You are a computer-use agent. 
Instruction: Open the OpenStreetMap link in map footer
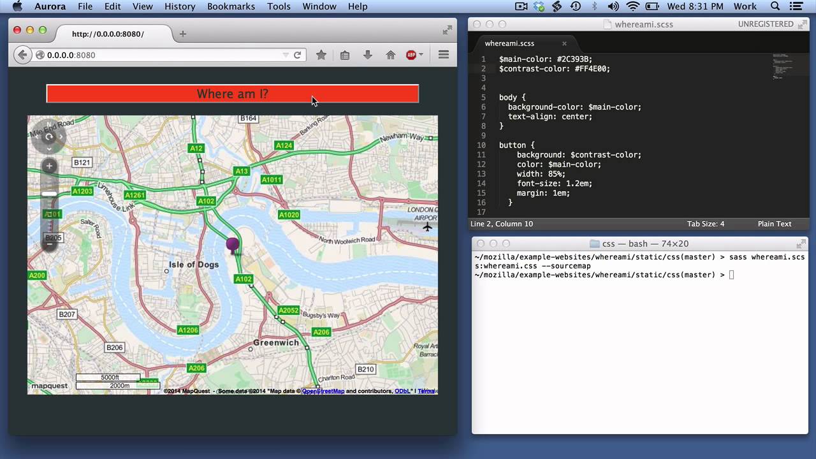point(323,391)
